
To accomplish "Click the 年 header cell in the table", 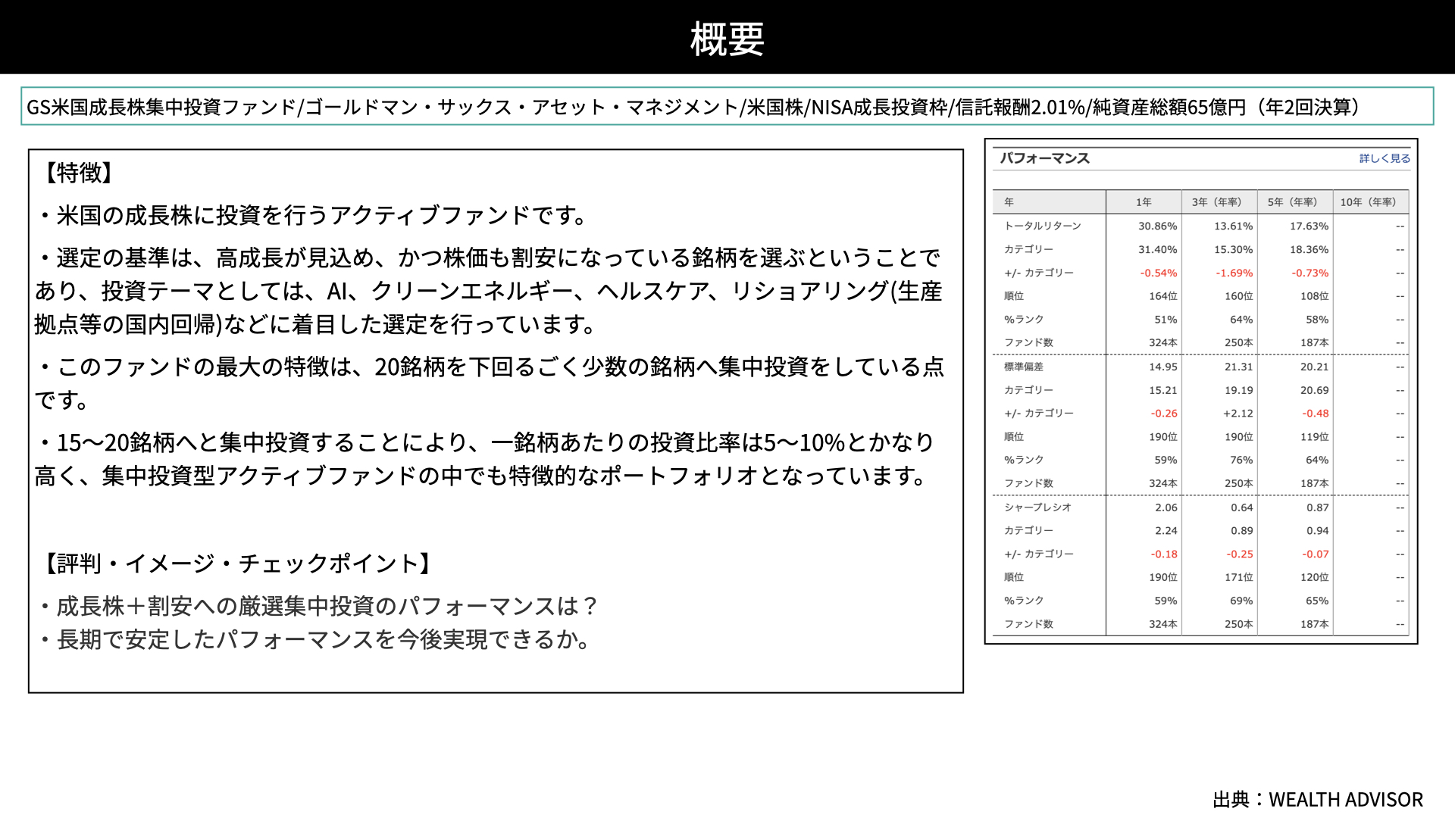I will point(1050,202).
